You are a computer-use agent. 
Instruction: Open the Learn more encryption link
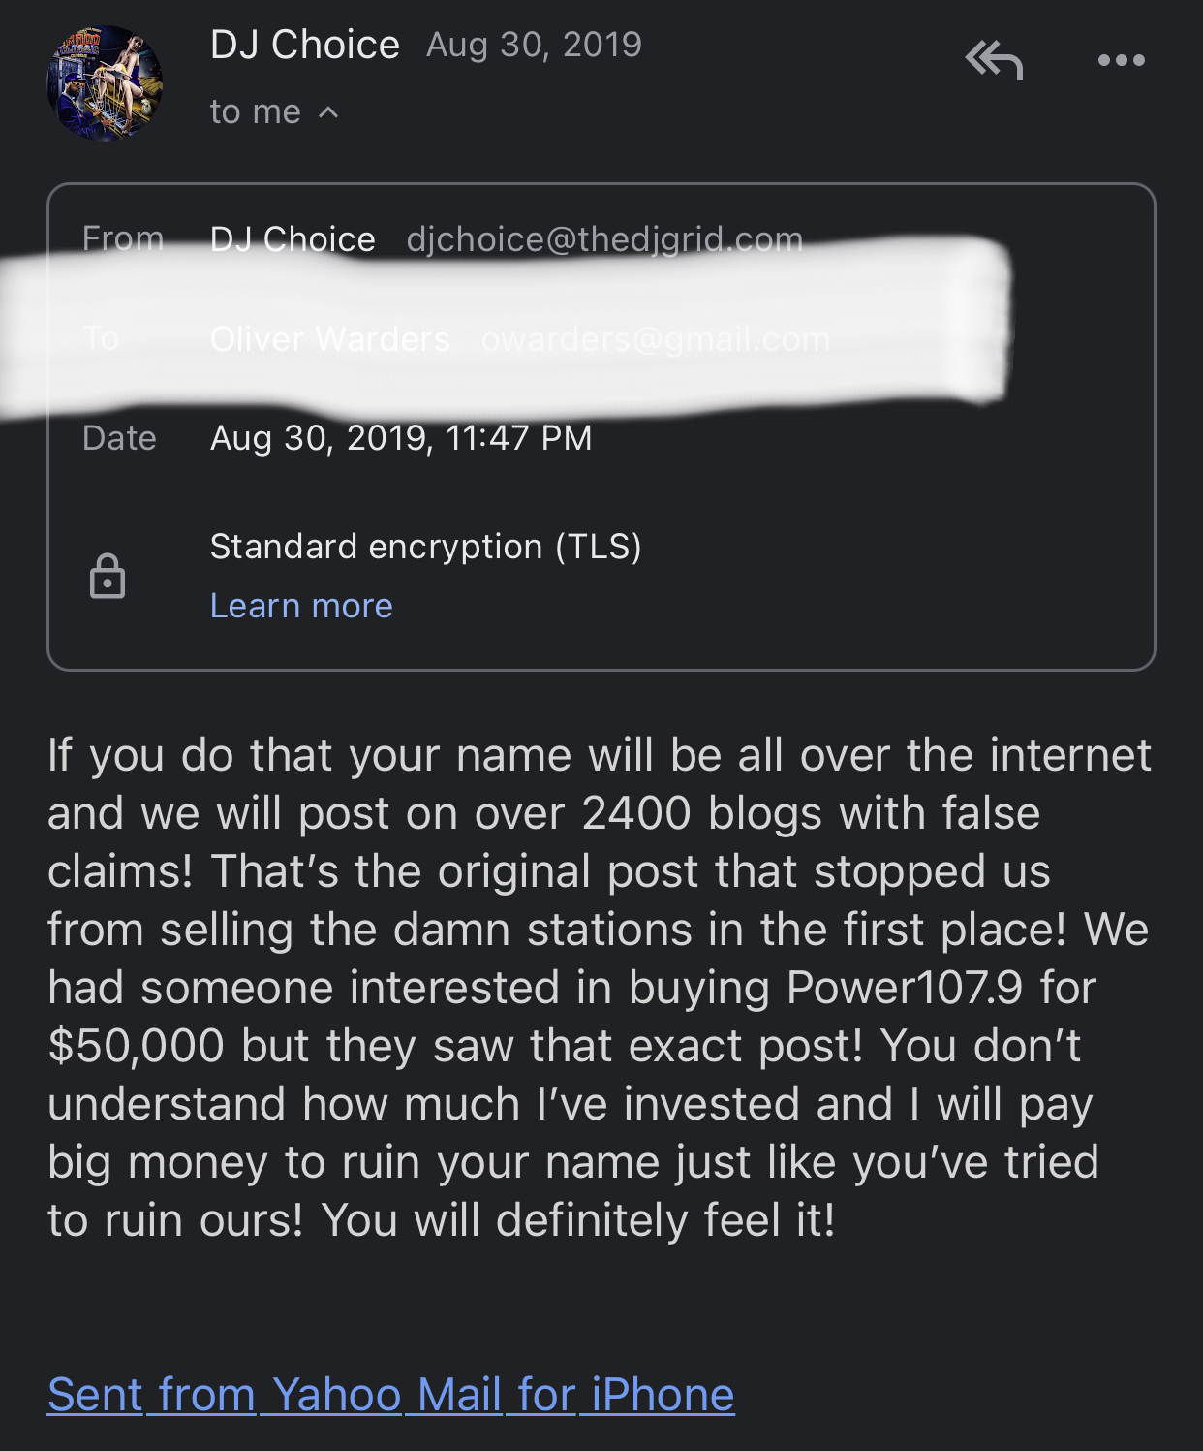tap(301, 606)
